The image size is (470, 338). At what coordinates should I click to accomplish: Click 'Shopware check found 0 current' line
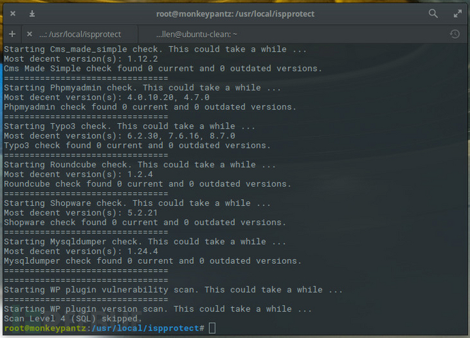(145, 222)
